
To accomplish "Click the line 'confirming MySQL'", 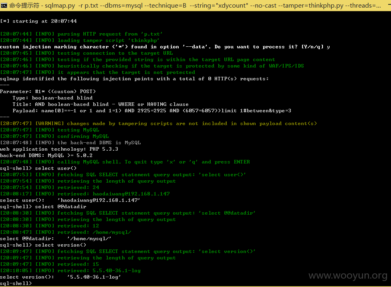I will pos(54,136).
